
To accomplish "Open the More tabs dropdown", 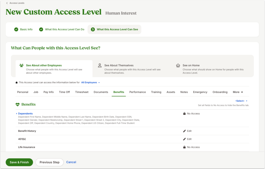I will coord(238,92).
